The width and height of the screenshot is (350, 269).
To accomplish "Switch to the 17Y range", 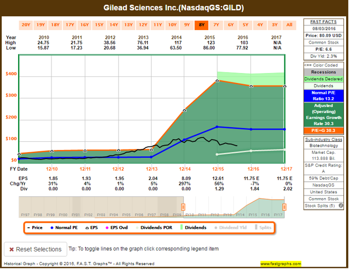I will 69,25.
